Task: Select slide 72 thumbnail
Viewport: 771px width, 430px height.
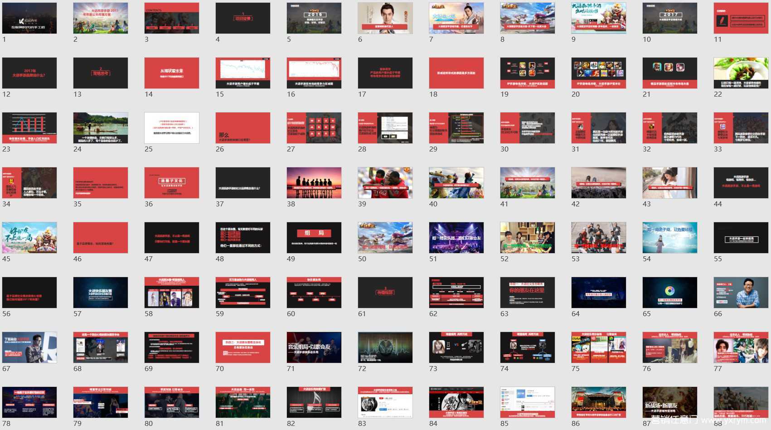Action: pyautogui.click(x=385, y=347)
